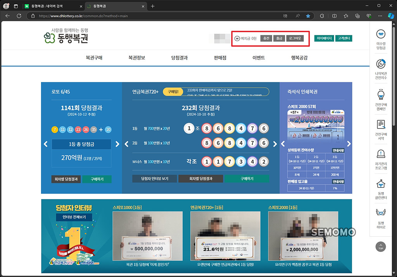
Task: Click 당첨자 인터뷰 보기 button
Action: (x=154, y=178)
